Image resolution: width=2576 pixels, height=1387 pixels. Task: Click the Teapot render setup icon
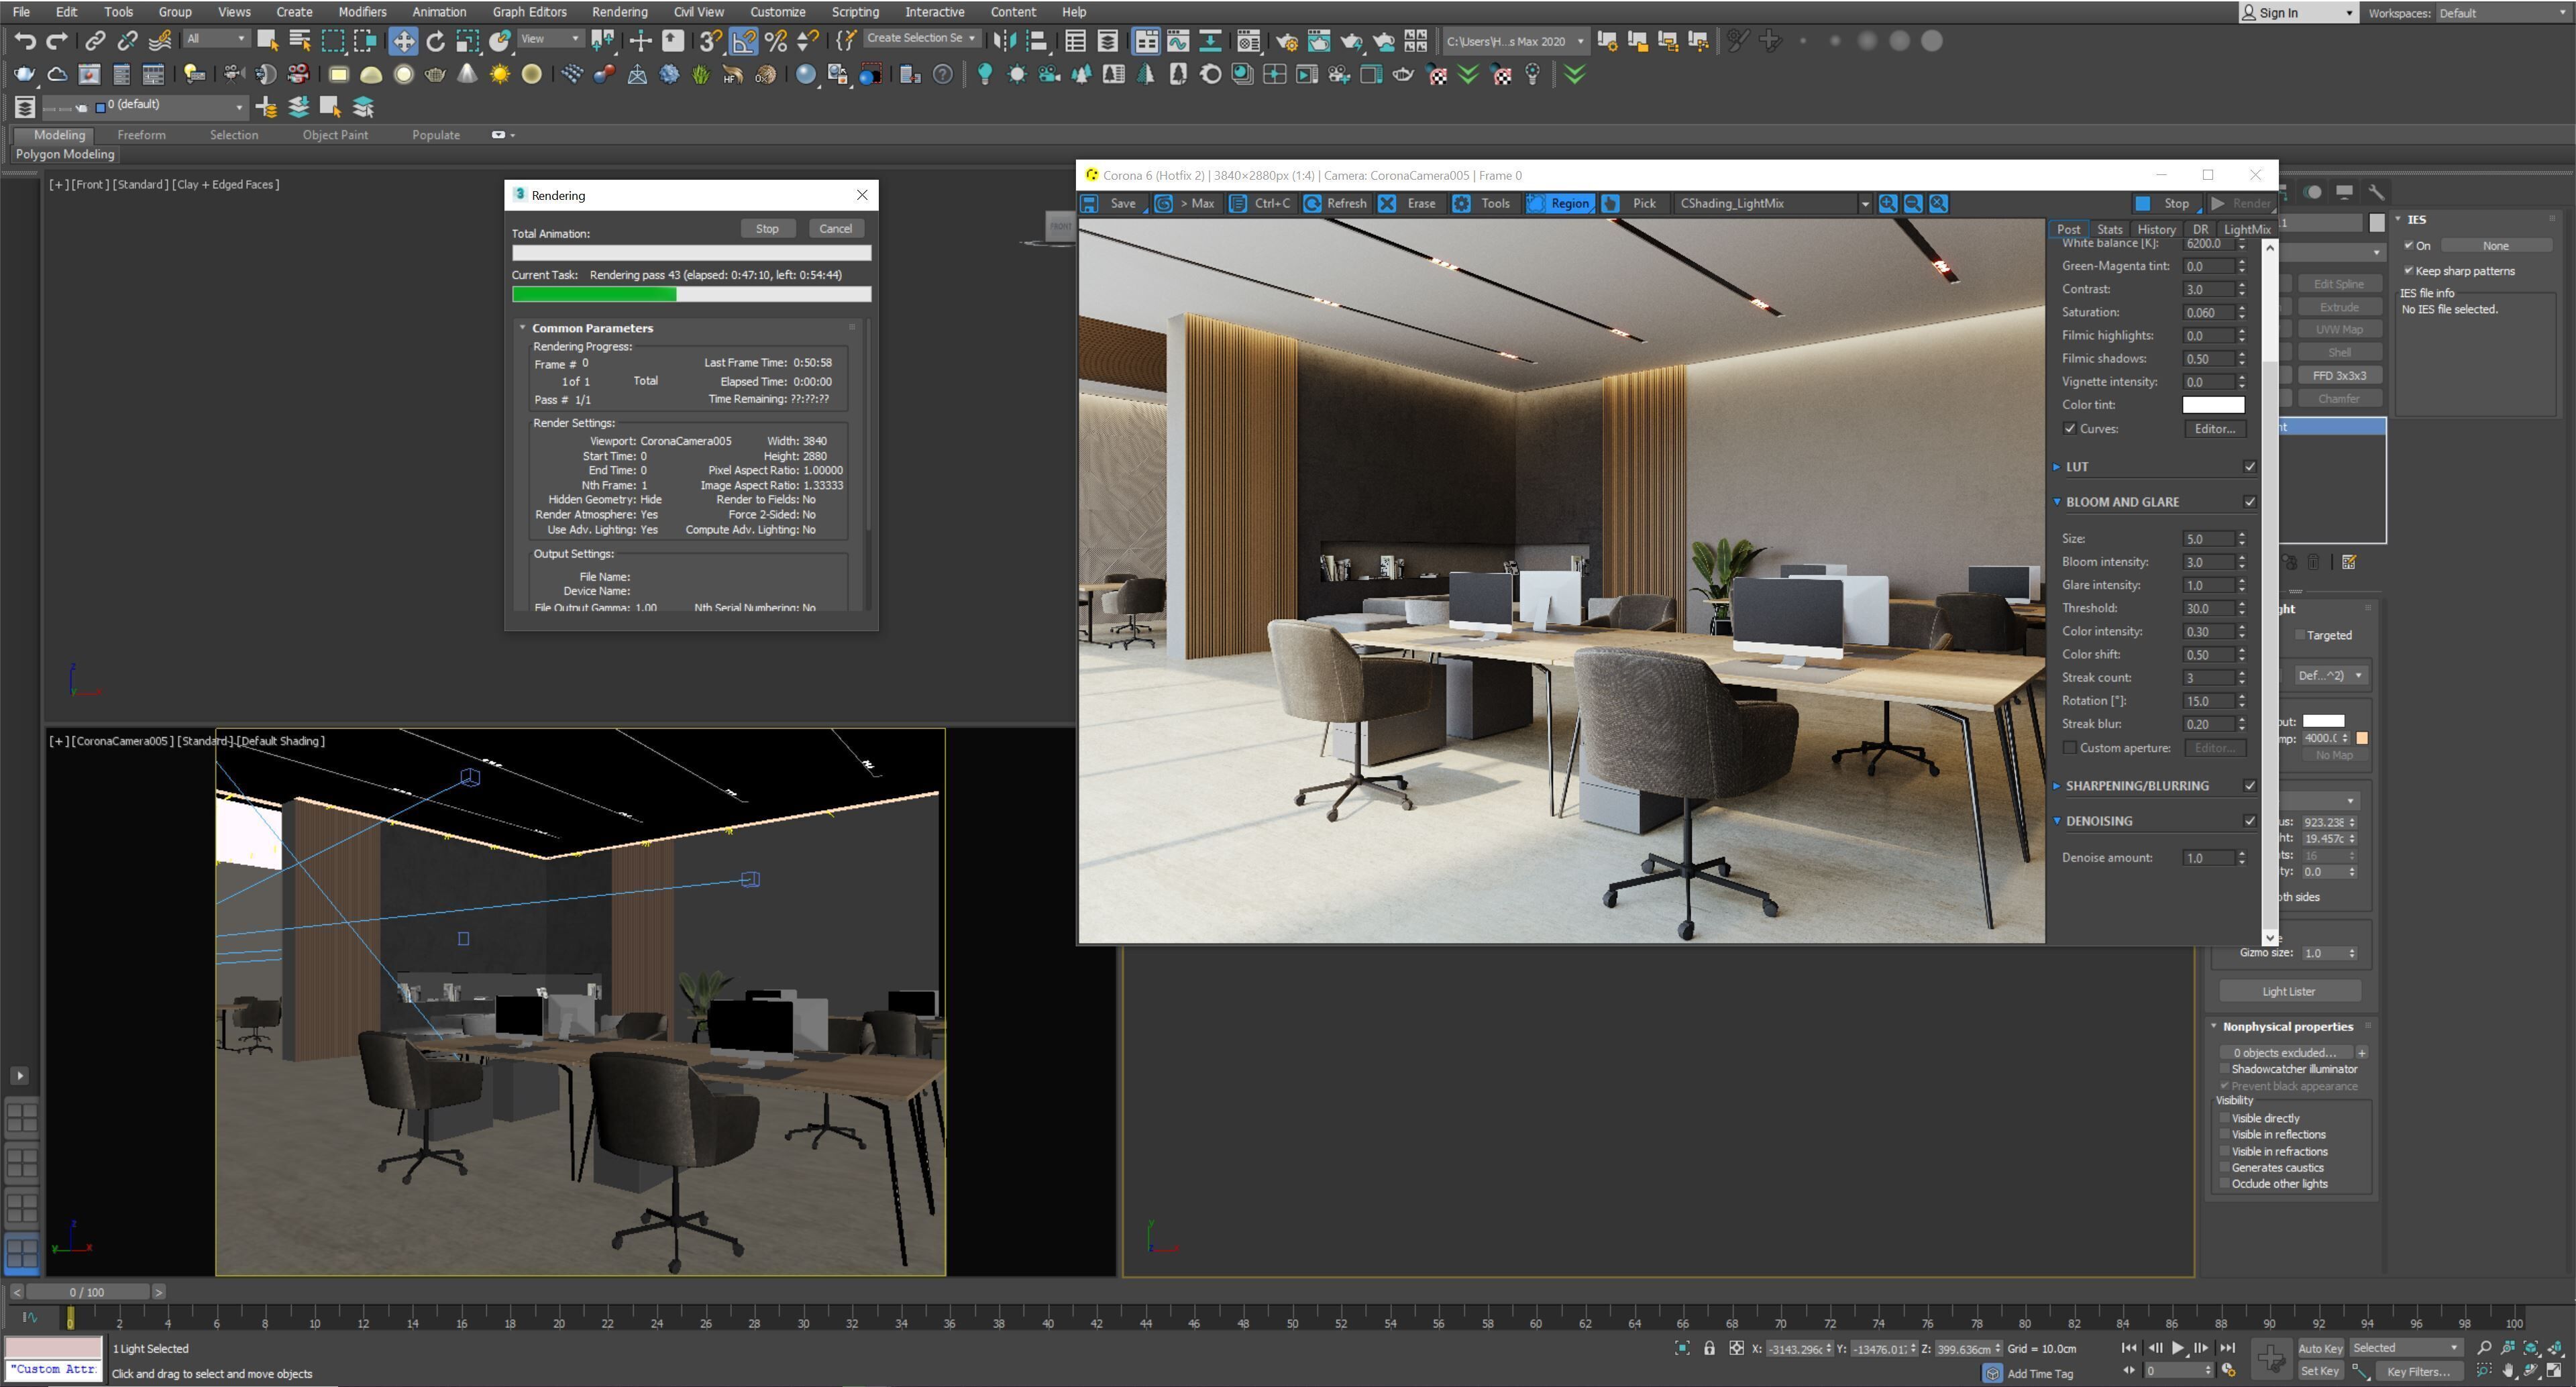(1287, 41)
